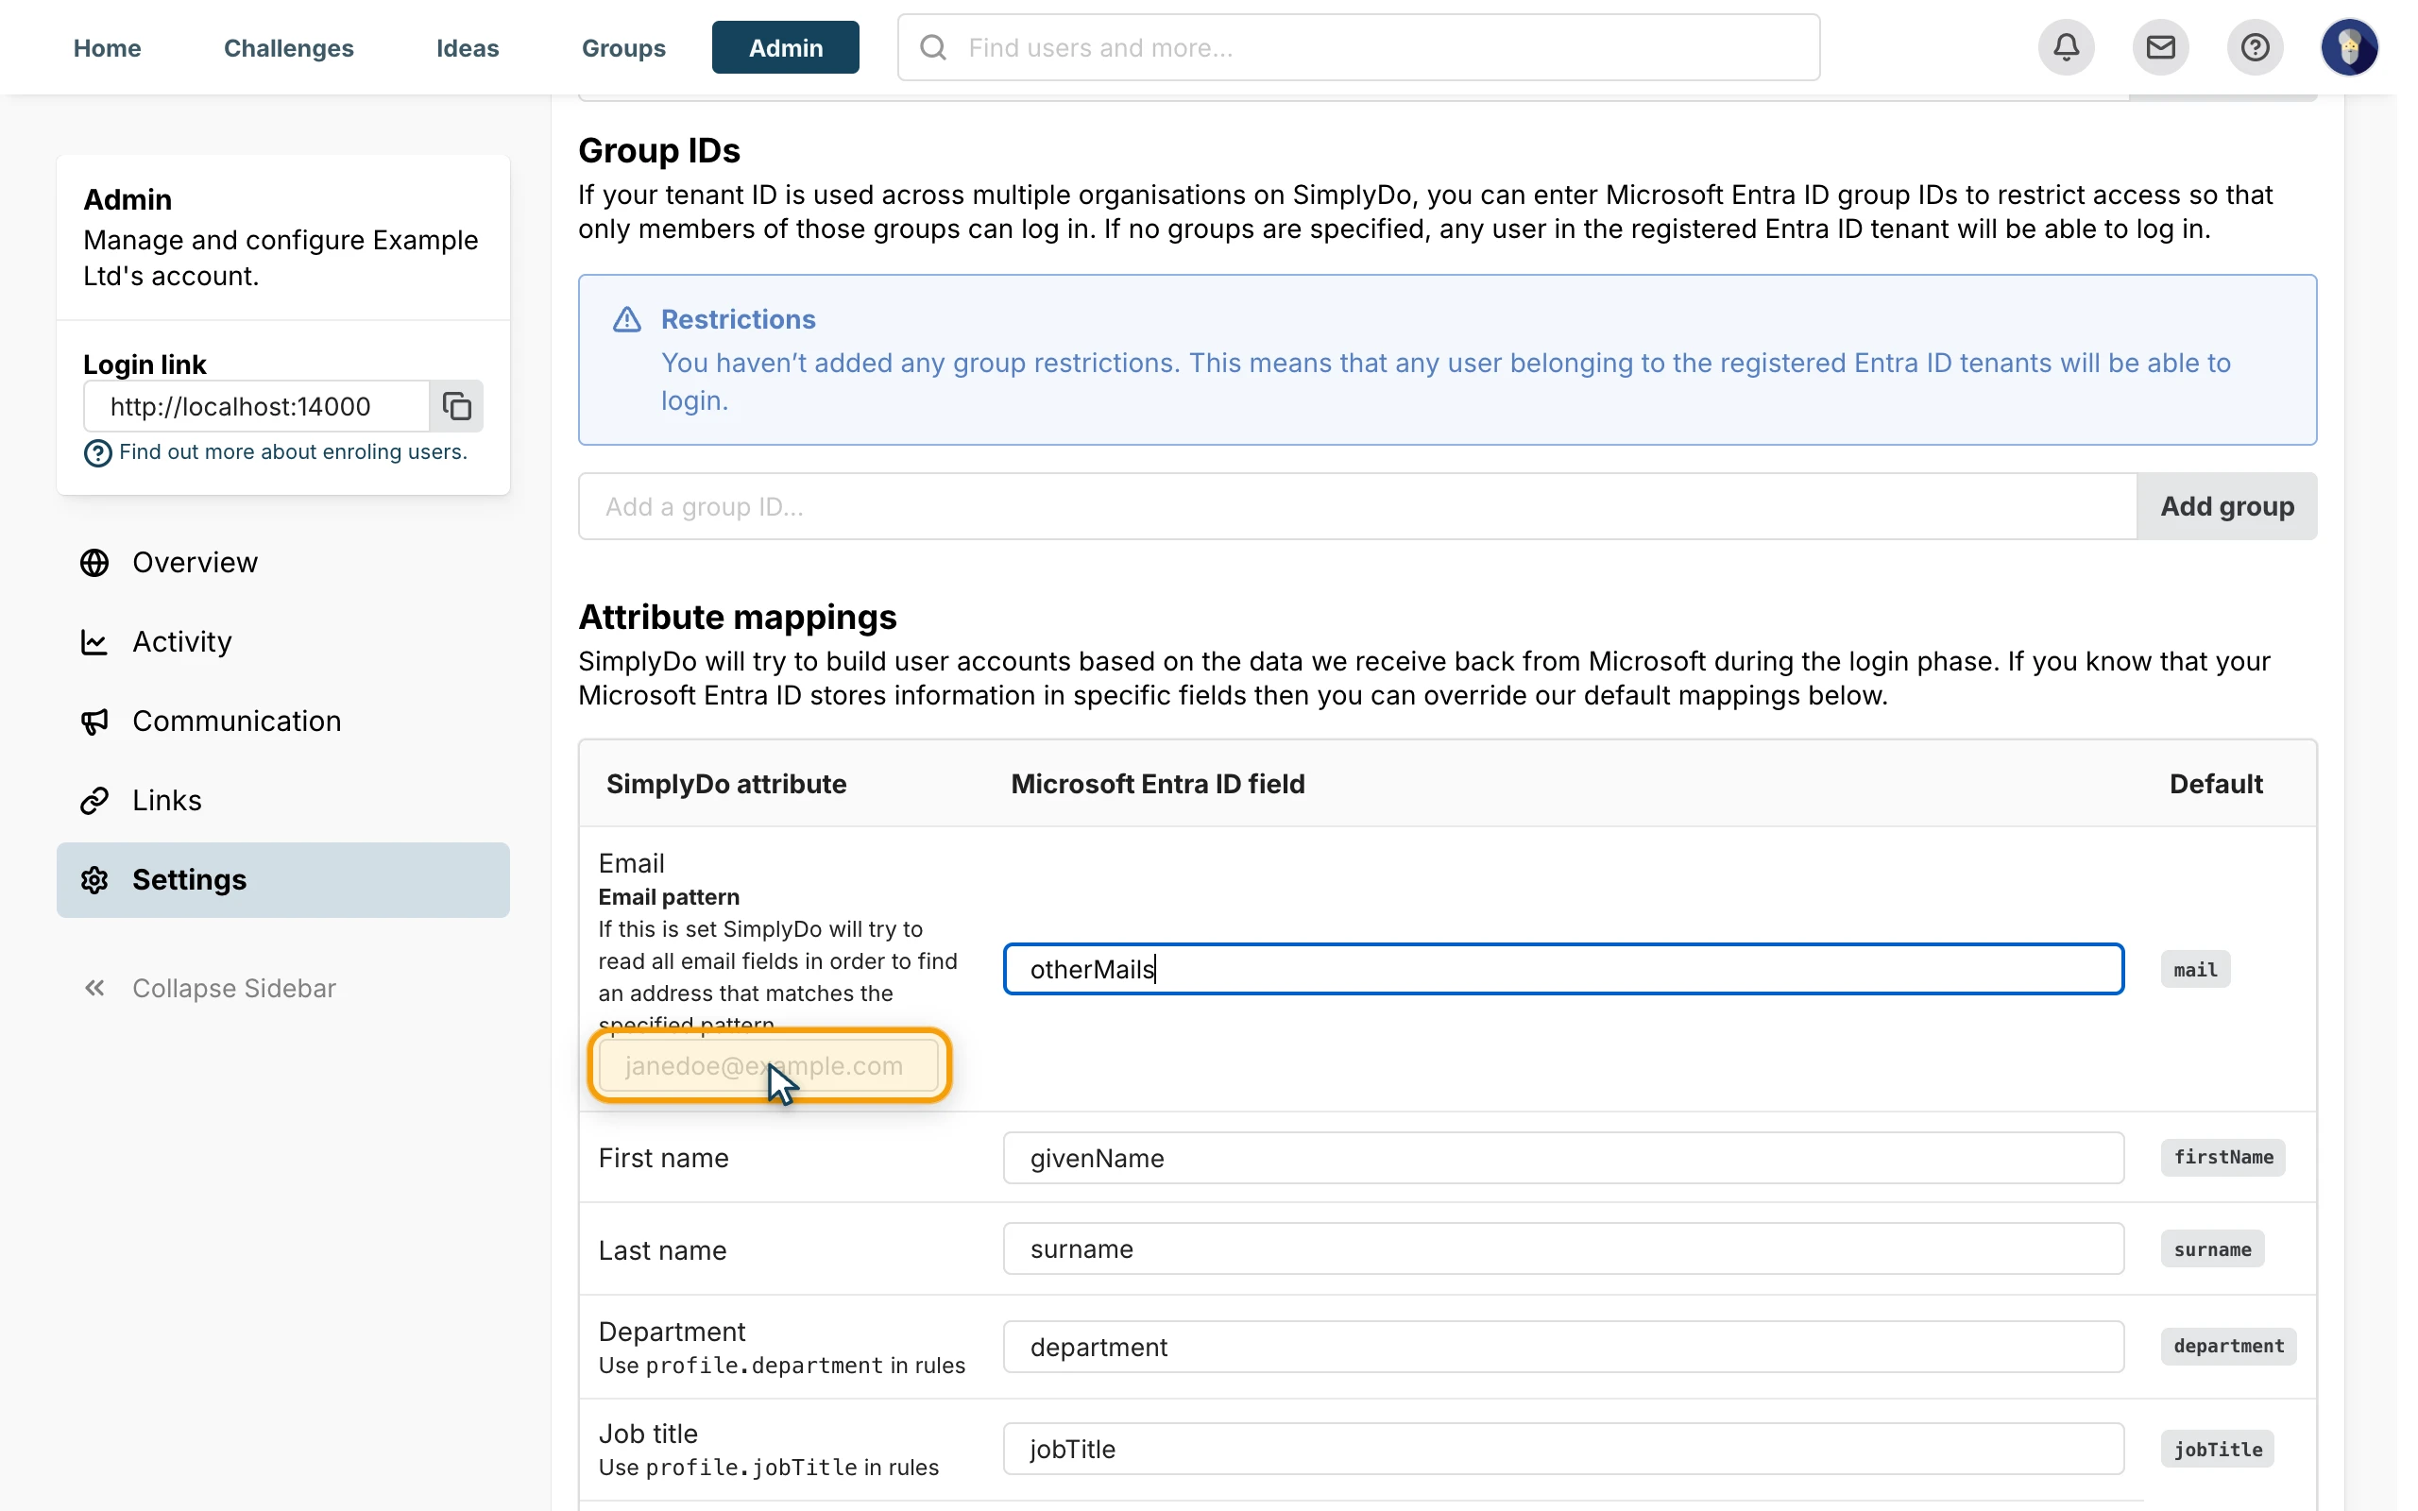Click the email pattern input janedoe@example.com
The image size is (2418, 1511).
(x=768, y=1065)
